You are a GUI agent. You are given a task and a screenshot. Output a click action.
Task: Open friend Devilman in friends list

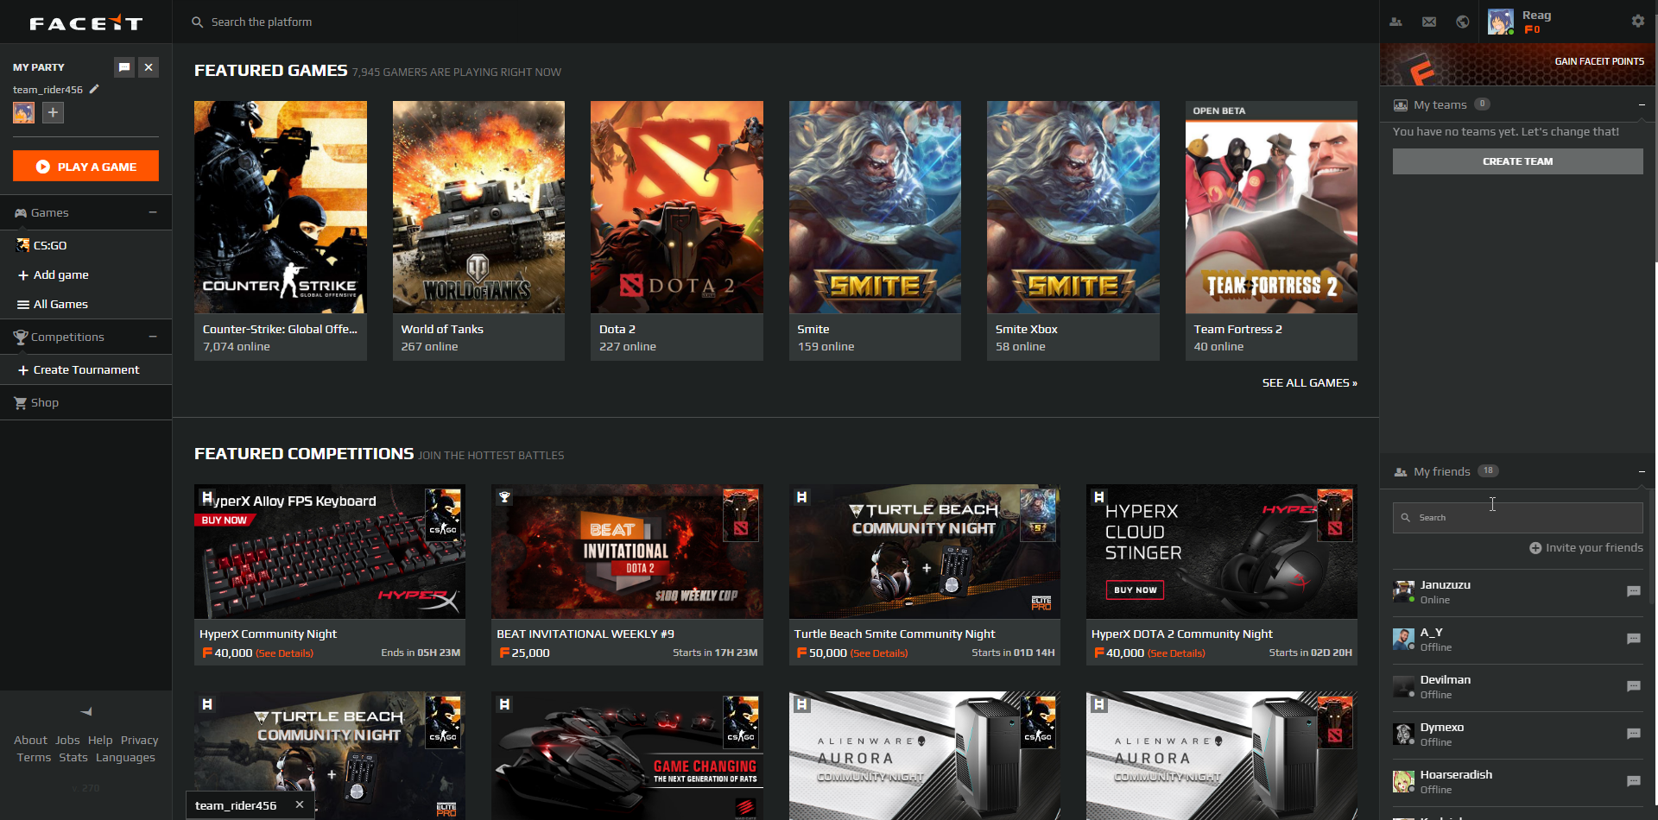(1517, 686)
